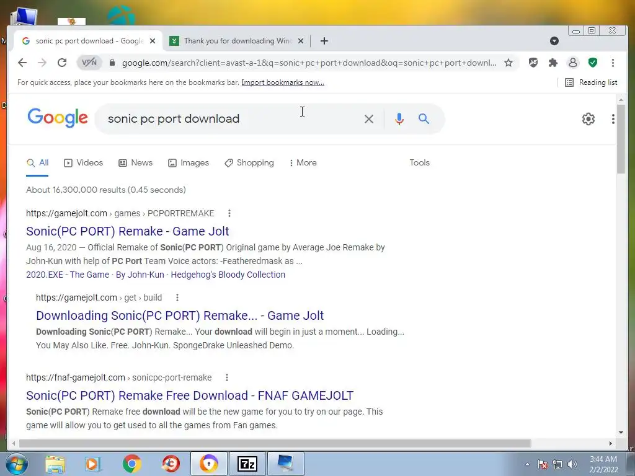
Task: Select the sonic pc port download tab
Action: point(88,41)
